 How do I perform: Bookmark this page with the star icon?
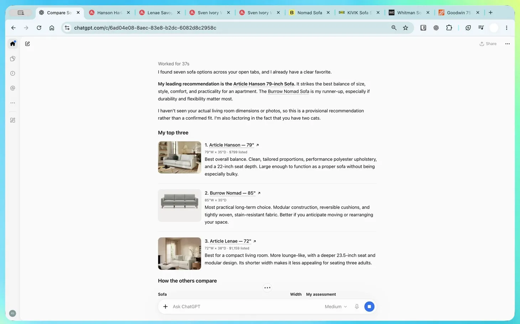405,28
